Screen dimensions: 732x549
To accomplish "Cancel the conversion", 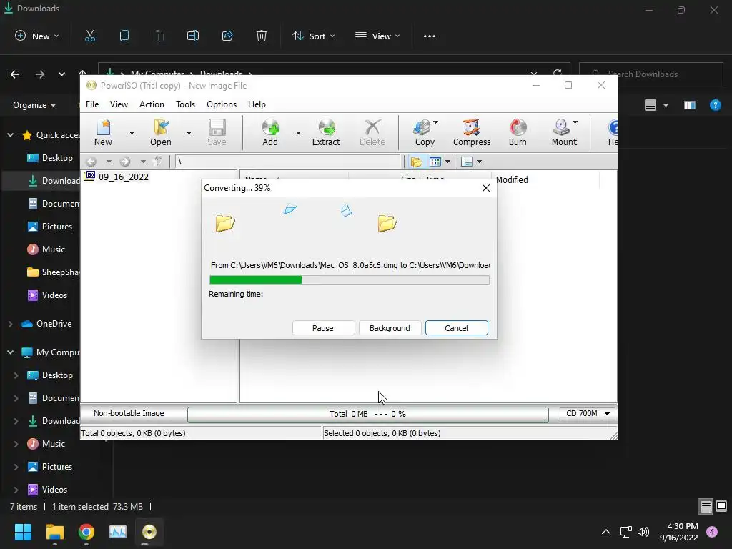I will click(457, 327).
